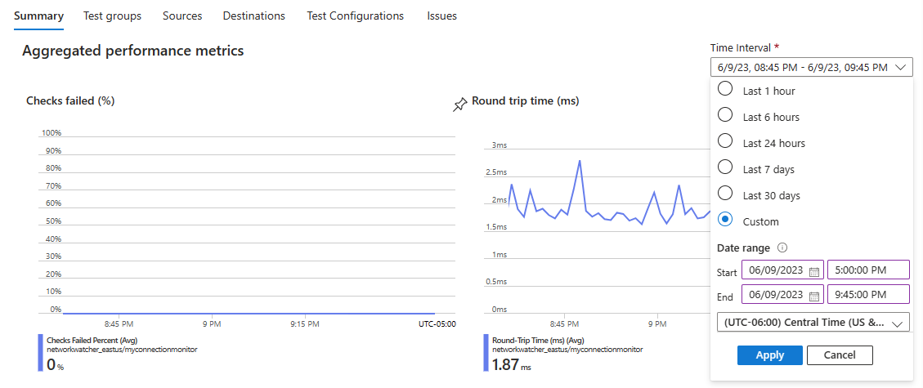This screenshot has height=388, width=923.
Task: Open the Issues tab
Action: tap(441, 16)
